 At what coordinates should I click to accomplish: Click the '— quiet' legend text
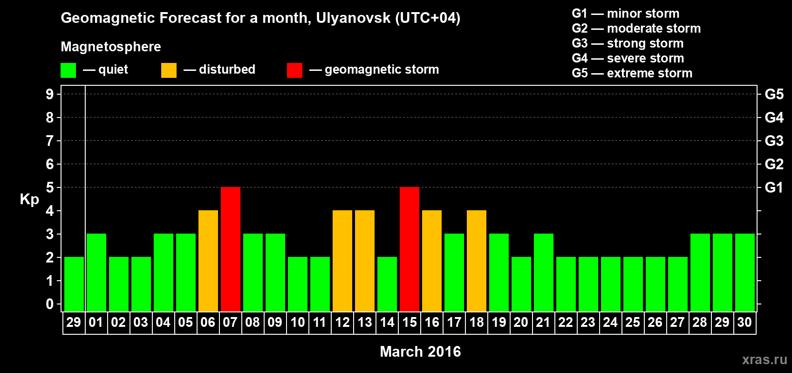(105, 70)
